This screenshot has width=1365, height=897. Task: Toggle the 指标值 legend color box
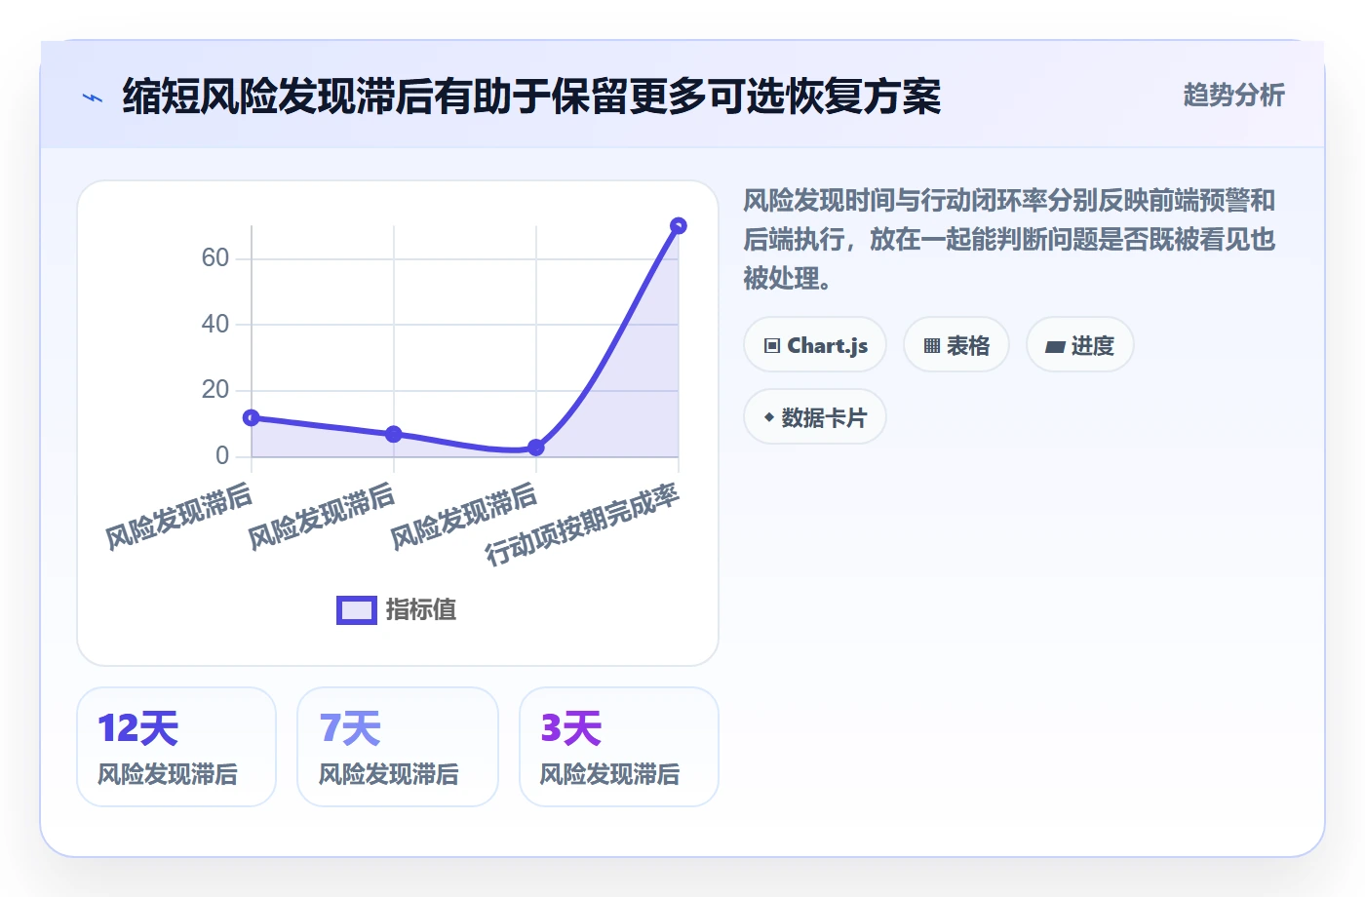click(356, 610)
